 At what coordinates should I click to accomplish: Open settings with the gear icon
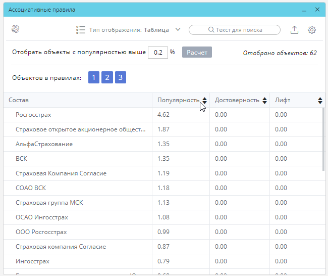click(x=312, y=30)
